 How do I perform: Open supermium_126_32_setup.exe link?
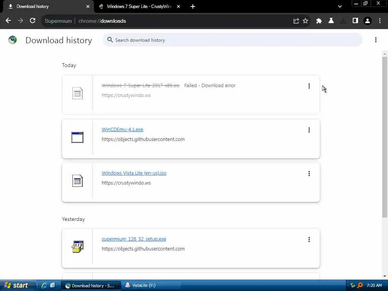tap(134, 239)
